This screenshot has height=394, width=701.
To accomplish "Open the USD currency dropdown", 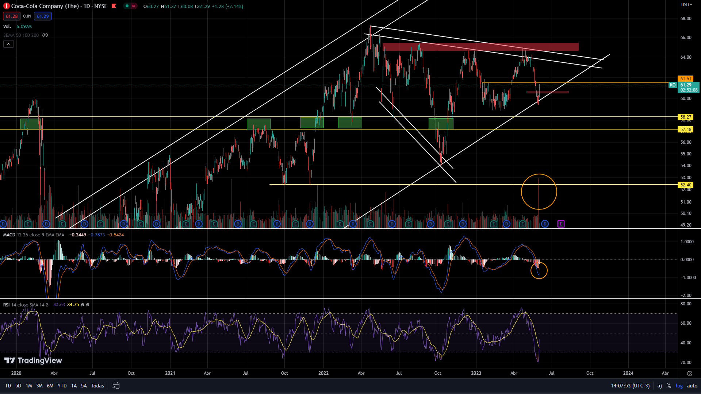I will (686, 5).
